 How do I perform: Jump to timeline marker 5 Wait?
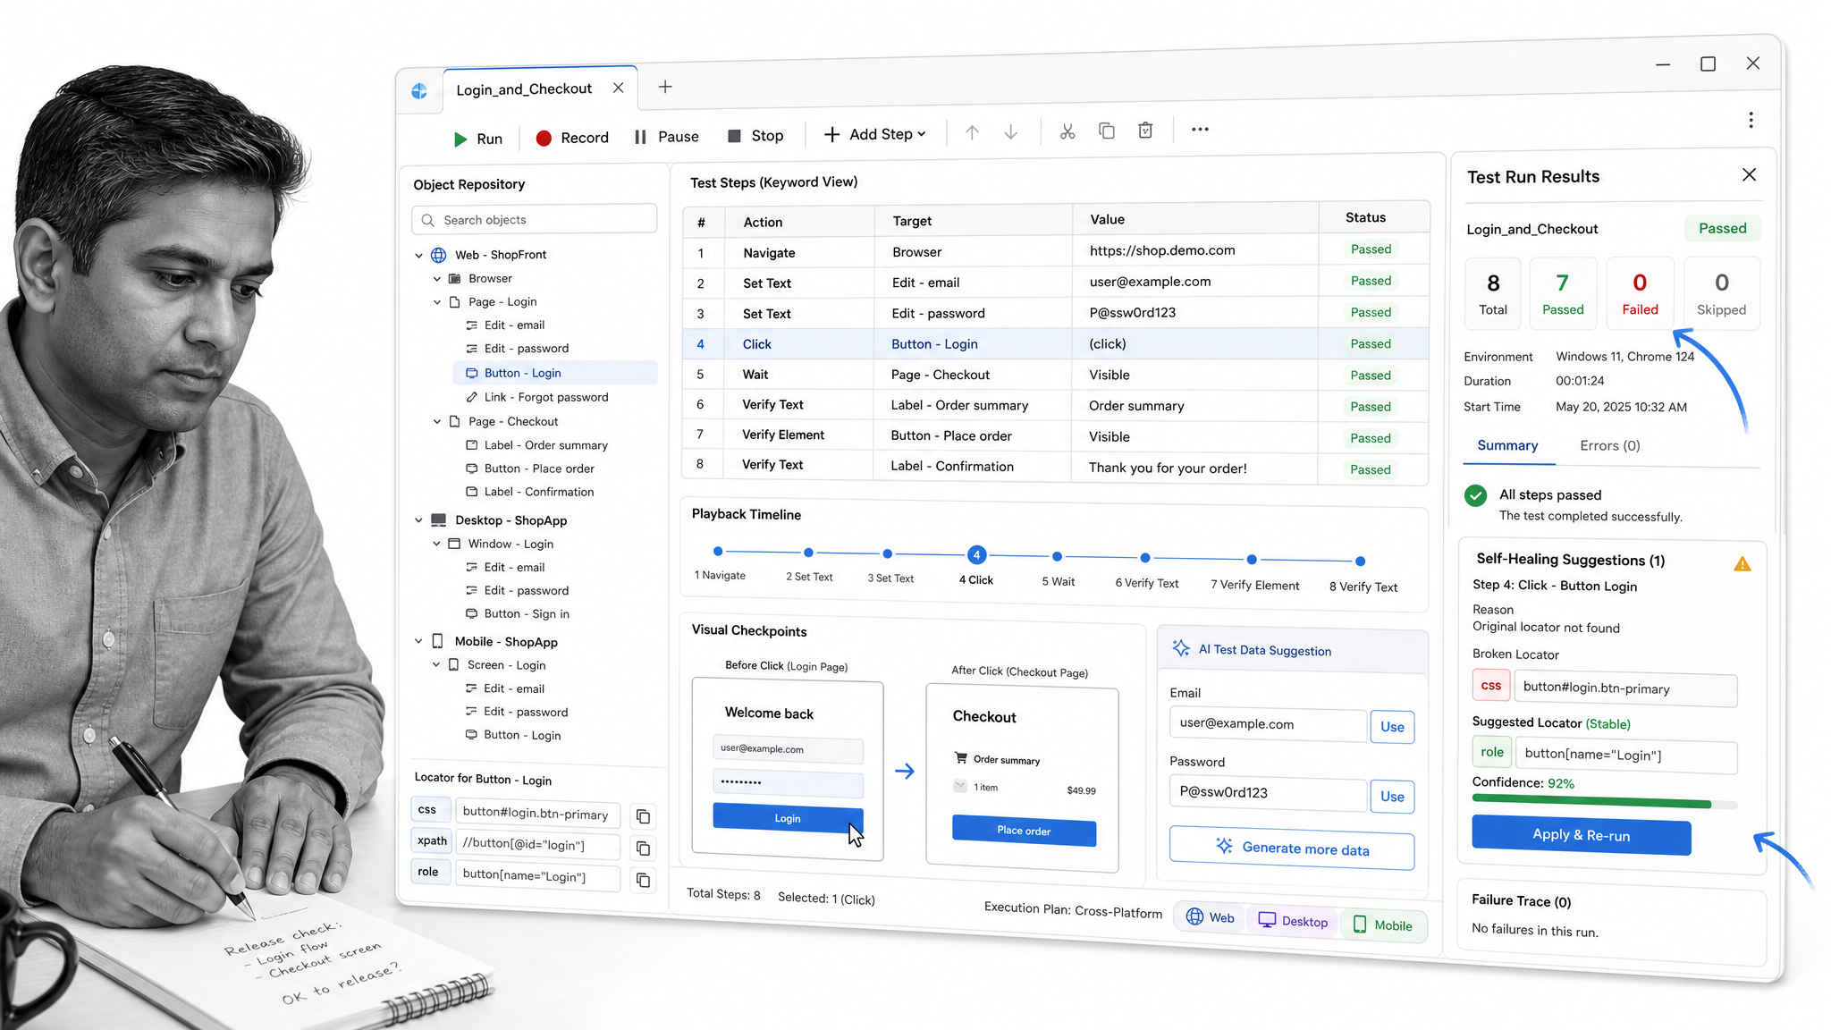point(1057,556)
